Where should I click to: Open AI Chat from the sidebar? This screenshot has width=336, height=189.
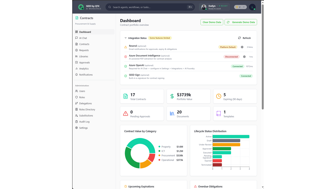(94, 38)
